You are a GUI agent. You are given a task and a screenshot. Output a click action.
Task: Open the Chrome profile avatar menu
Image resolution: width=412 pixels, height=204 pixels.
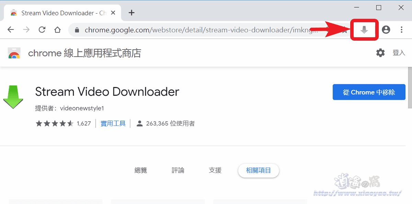(x=386, y=30)
